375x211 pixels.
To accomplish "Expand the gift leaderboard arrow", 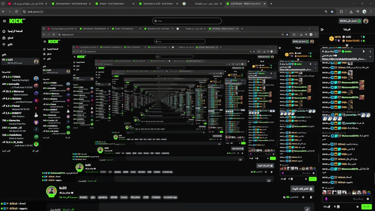I will click(x=347, y=45).
